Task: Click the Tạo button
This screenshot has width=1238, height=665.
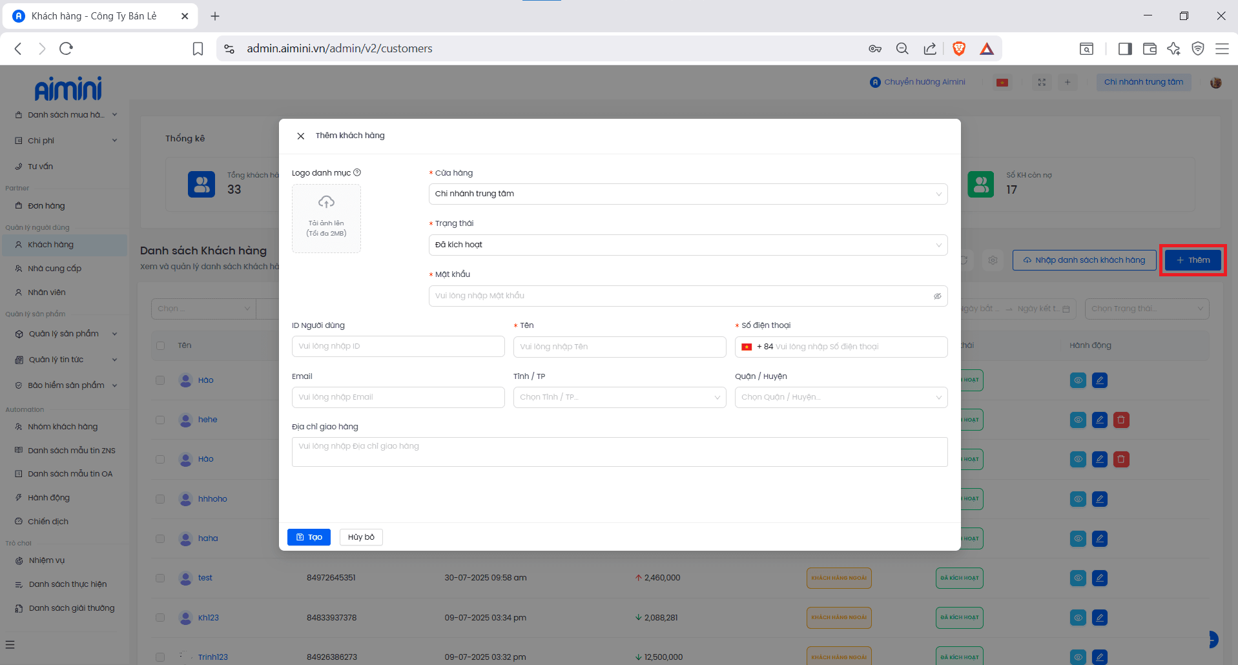Action: 309,537
